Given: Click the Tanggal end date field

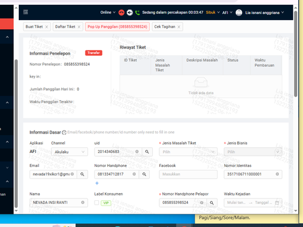Looking at the screenshot, I should tap(264, 203).
